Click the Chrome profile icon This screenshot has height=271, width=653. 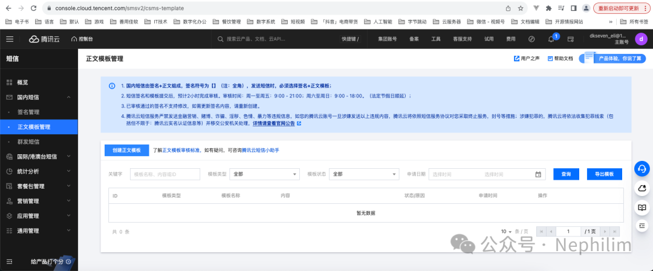pyautogui.click(x=586, y=8)
